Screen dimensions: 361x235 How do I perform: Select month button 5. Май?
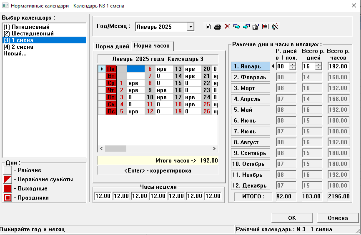click(250, 110)
